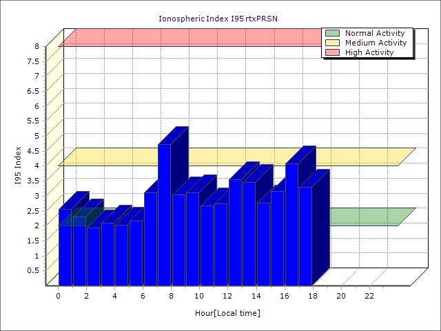Click the 22 tick label on x-axis

click(x=369, y=296)
